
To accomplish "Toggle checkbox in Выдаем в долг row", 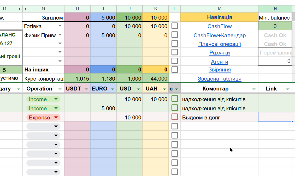I will 175,117.
